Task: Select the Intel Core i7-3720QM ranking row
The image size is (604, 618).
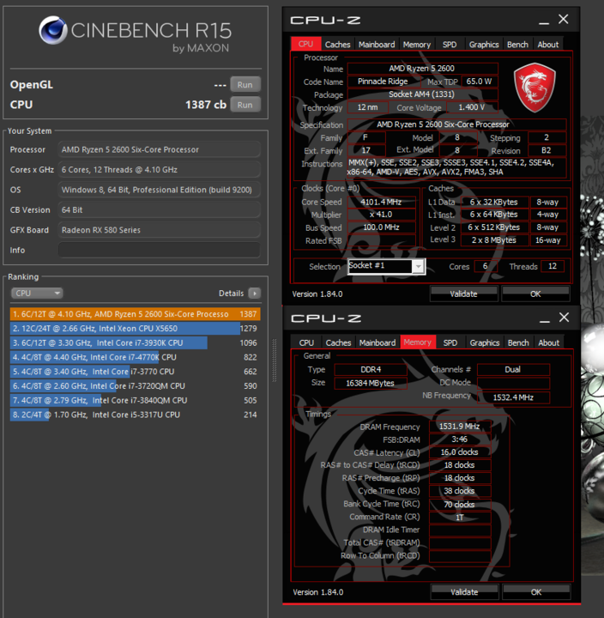Action: coord(136,386)
